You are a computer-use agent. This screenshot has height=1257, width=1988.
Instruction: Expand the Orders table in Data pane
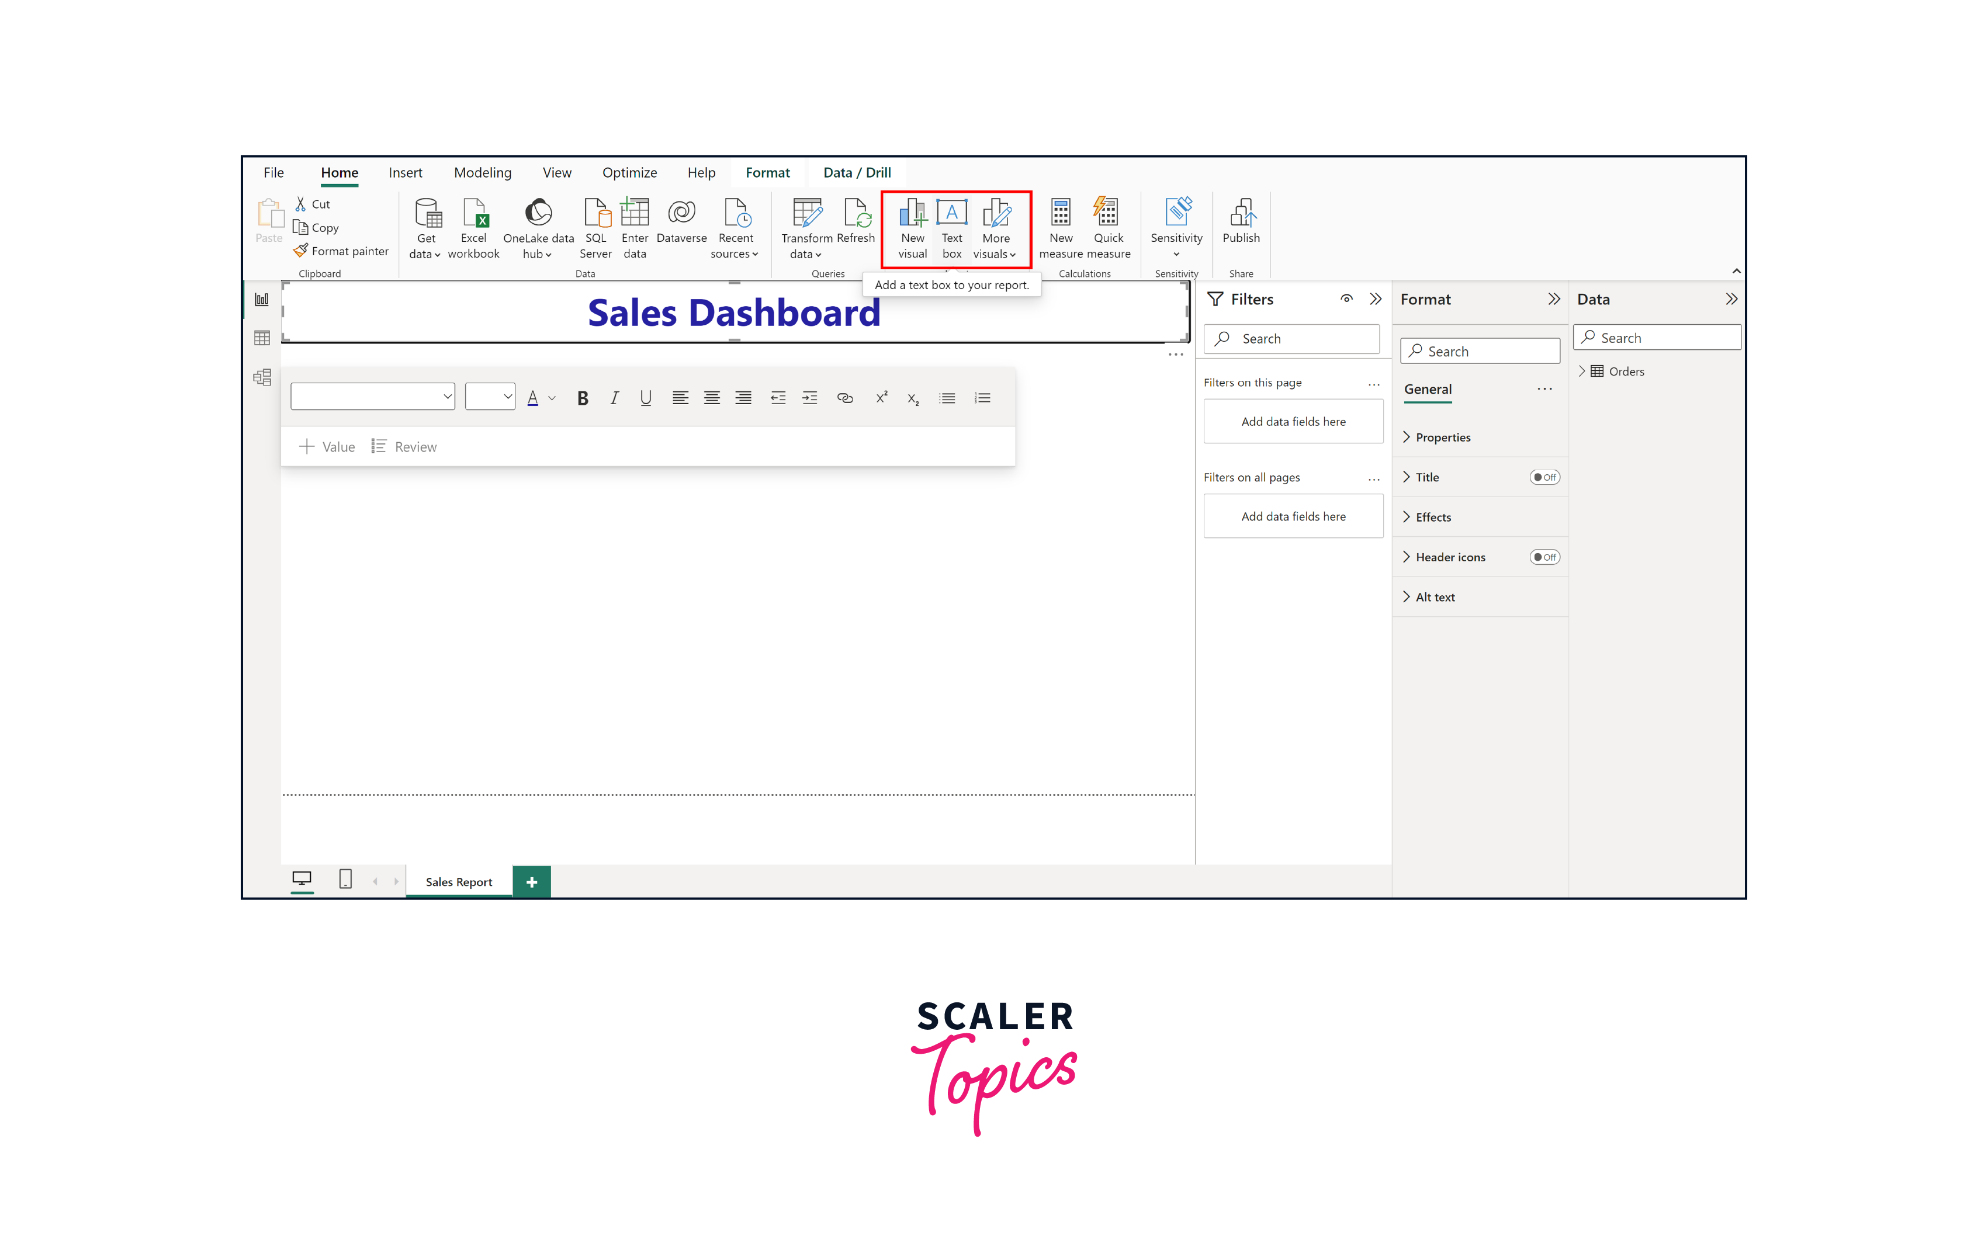coord(1581,371)
